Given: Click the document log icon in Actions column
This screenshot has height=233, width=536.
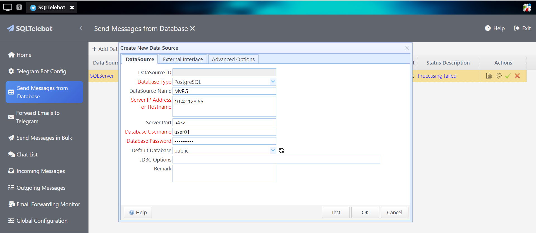Looking at the screenshot, I should click(489, 76).
